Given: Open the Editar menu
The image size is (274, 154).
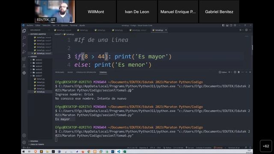Looking at the screenshot, I should click(38, 25).
